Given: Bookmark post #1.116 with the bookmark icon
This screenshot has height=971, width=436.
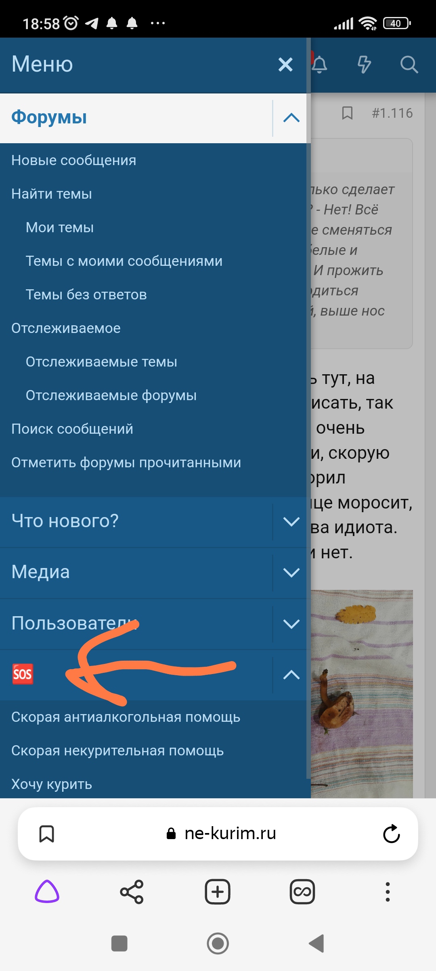Looking at the screenshot, I should (347, 113).
